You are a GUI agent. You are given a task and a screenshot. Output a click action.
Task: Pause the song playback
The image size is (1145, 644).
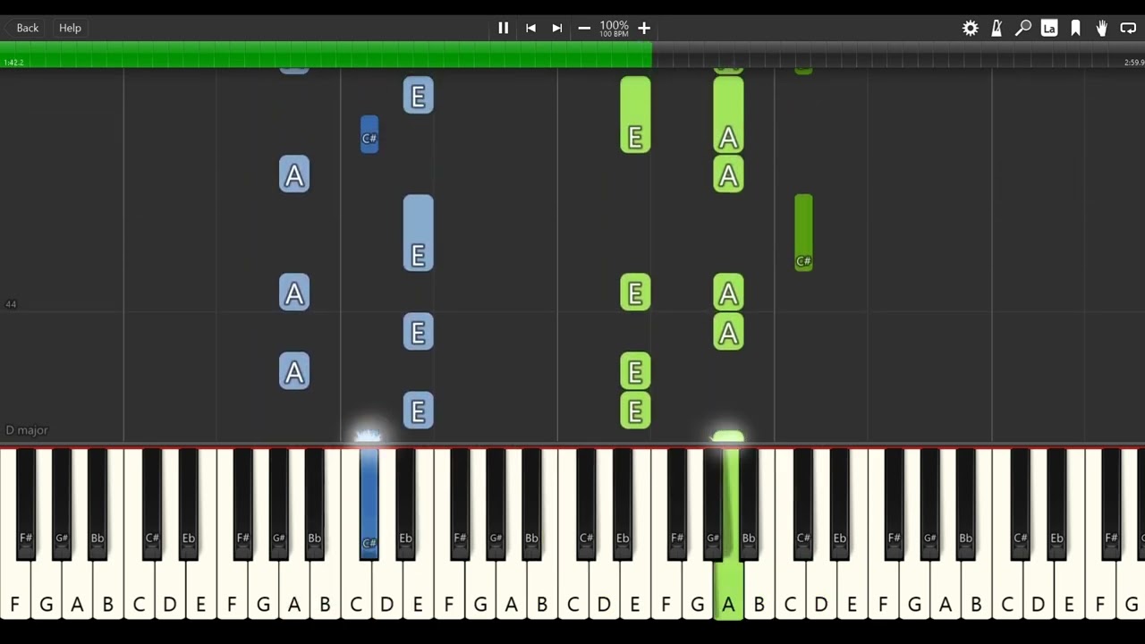(504, 28)
